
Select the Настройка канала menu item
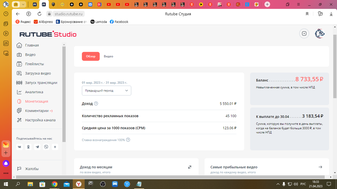point(40,120)
